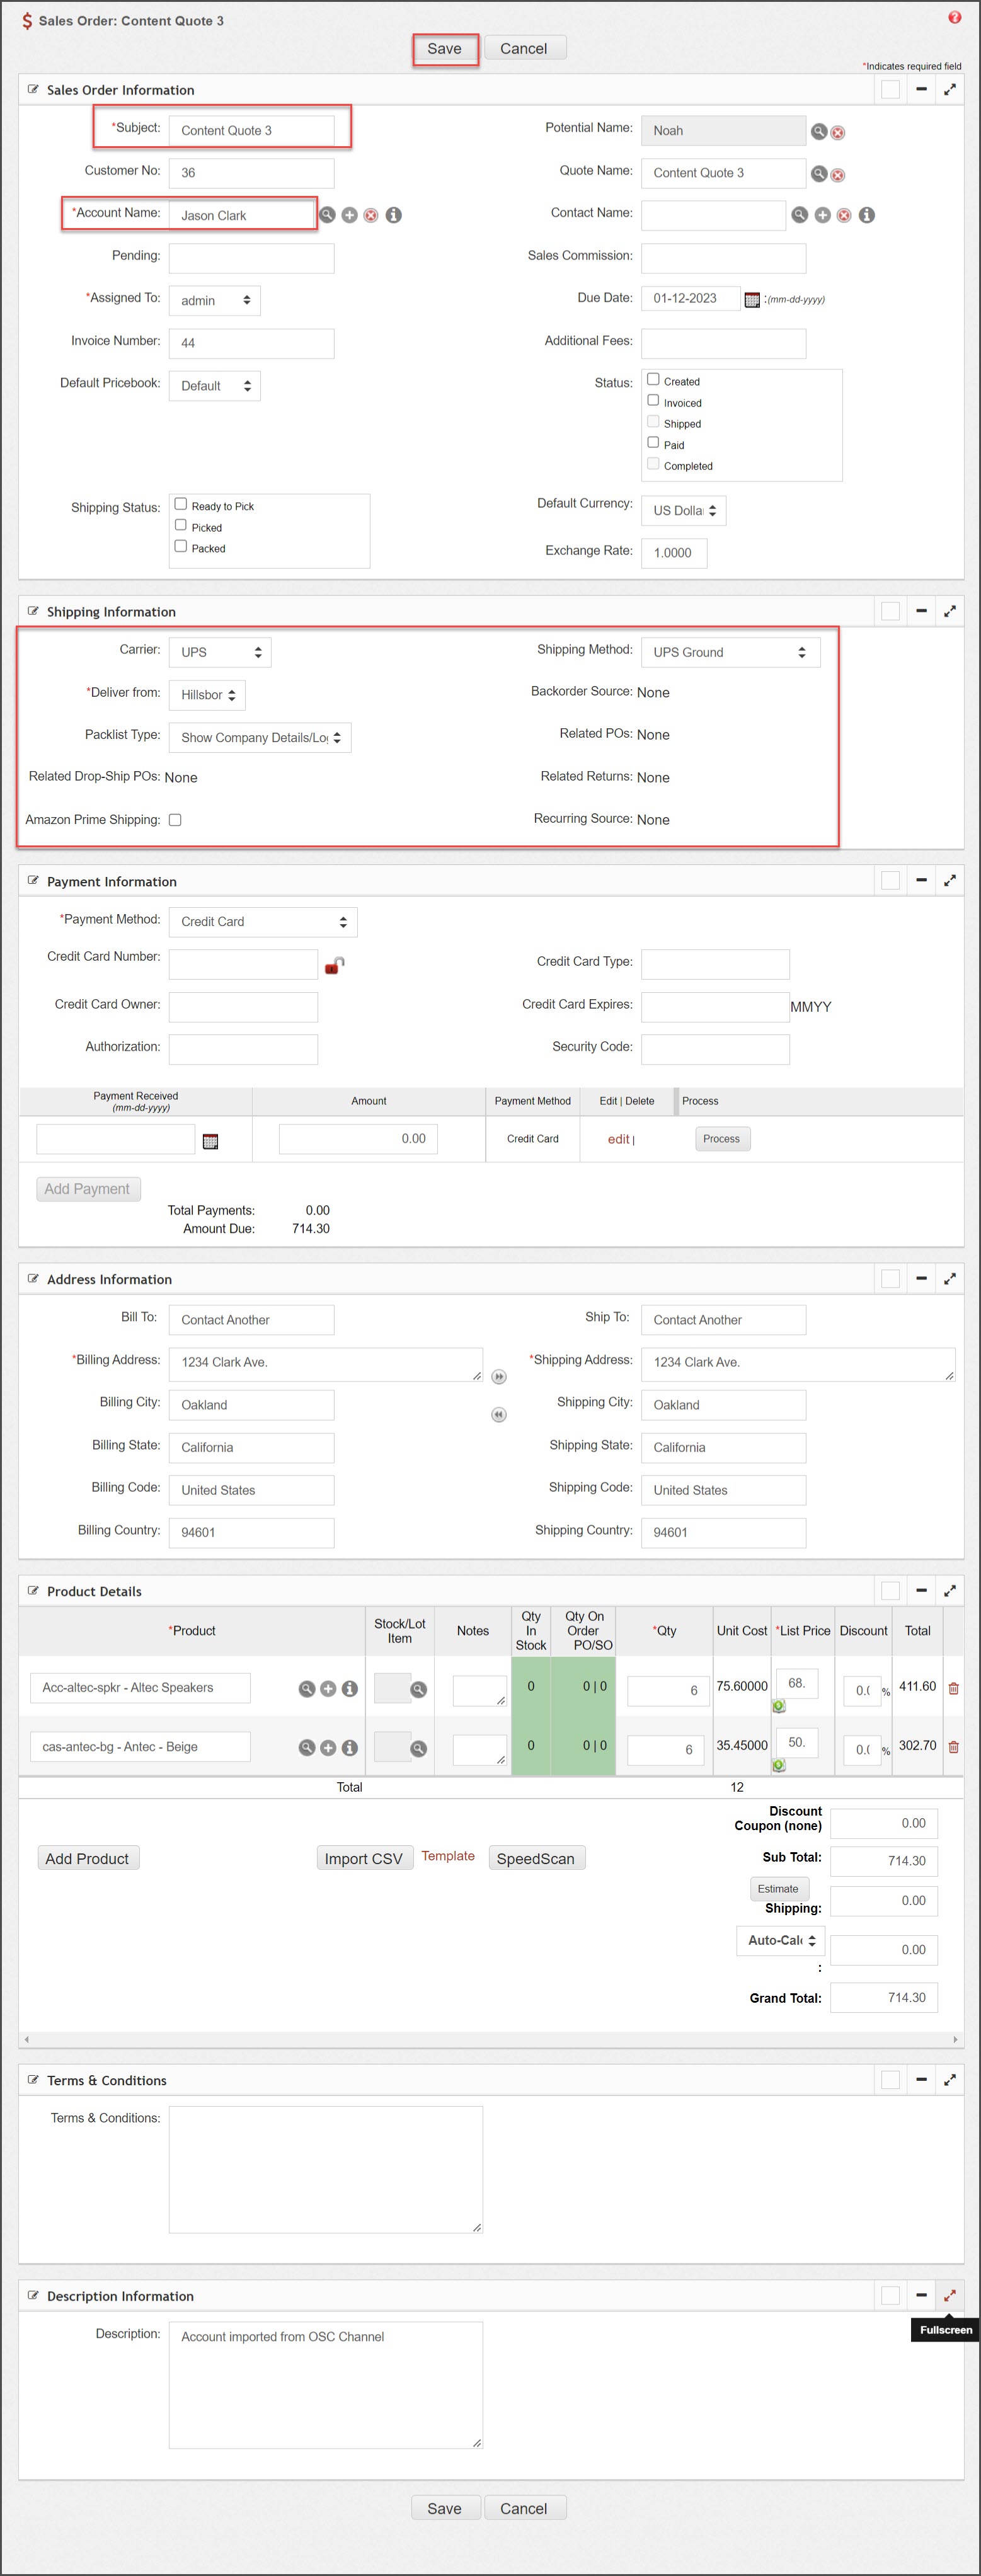Enable Amazon Prime Shipping checkbox
This screenshot has height=2576, width=981.
(175, 820)
